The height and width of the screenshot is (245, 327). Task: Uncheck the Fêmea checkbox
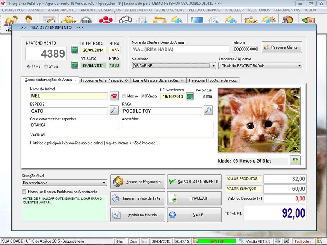pos(143,96)
